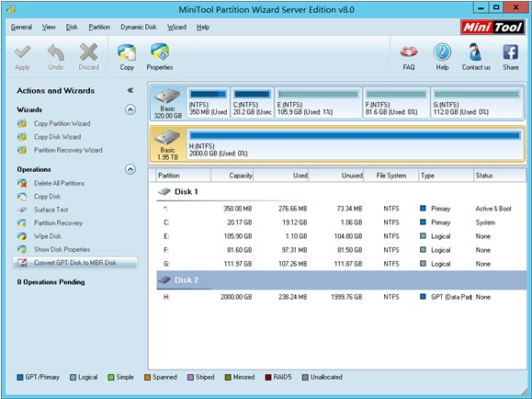
Task: Click the Logical legend color swatch
Action: 73,377
